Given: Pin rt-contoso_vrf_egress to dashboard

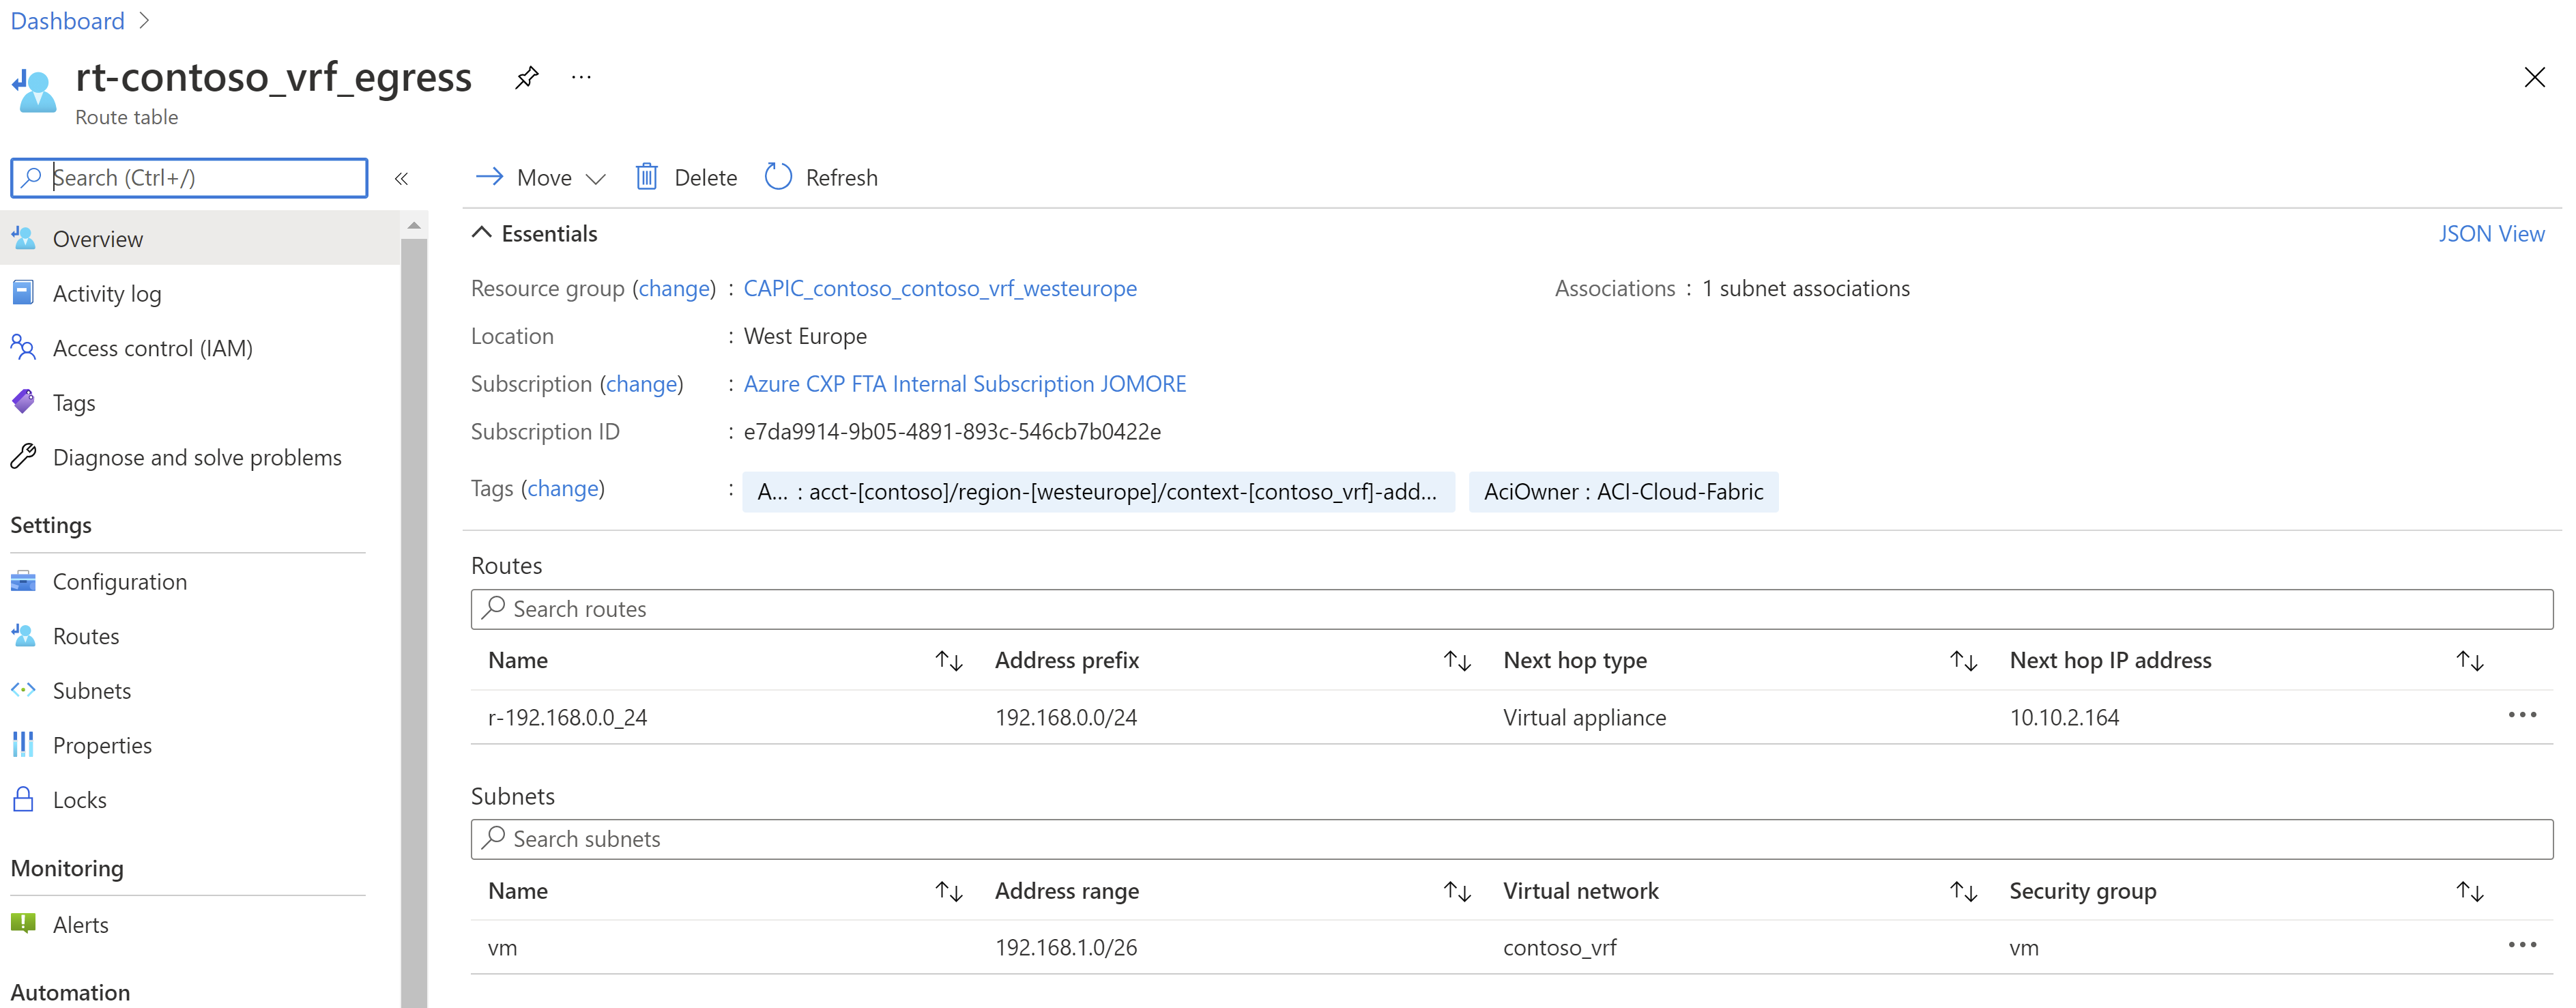Looking at the screenshot, I should pos(526,77).
